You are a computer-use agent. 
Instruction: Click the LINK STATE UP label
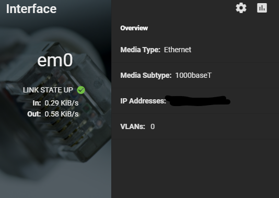[48, 90]
